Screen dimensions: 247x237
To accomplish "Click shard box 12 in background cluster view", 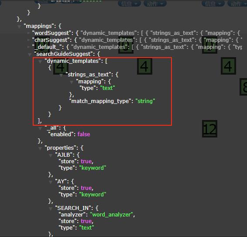I will tap(209, 129).
